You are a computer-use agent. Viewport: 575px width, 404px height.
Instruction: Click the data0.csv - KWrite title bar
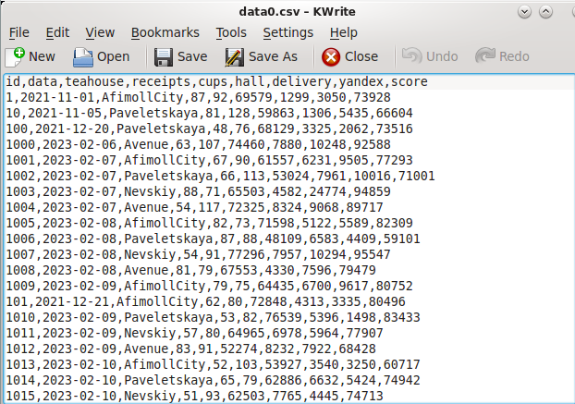point(297,12)
